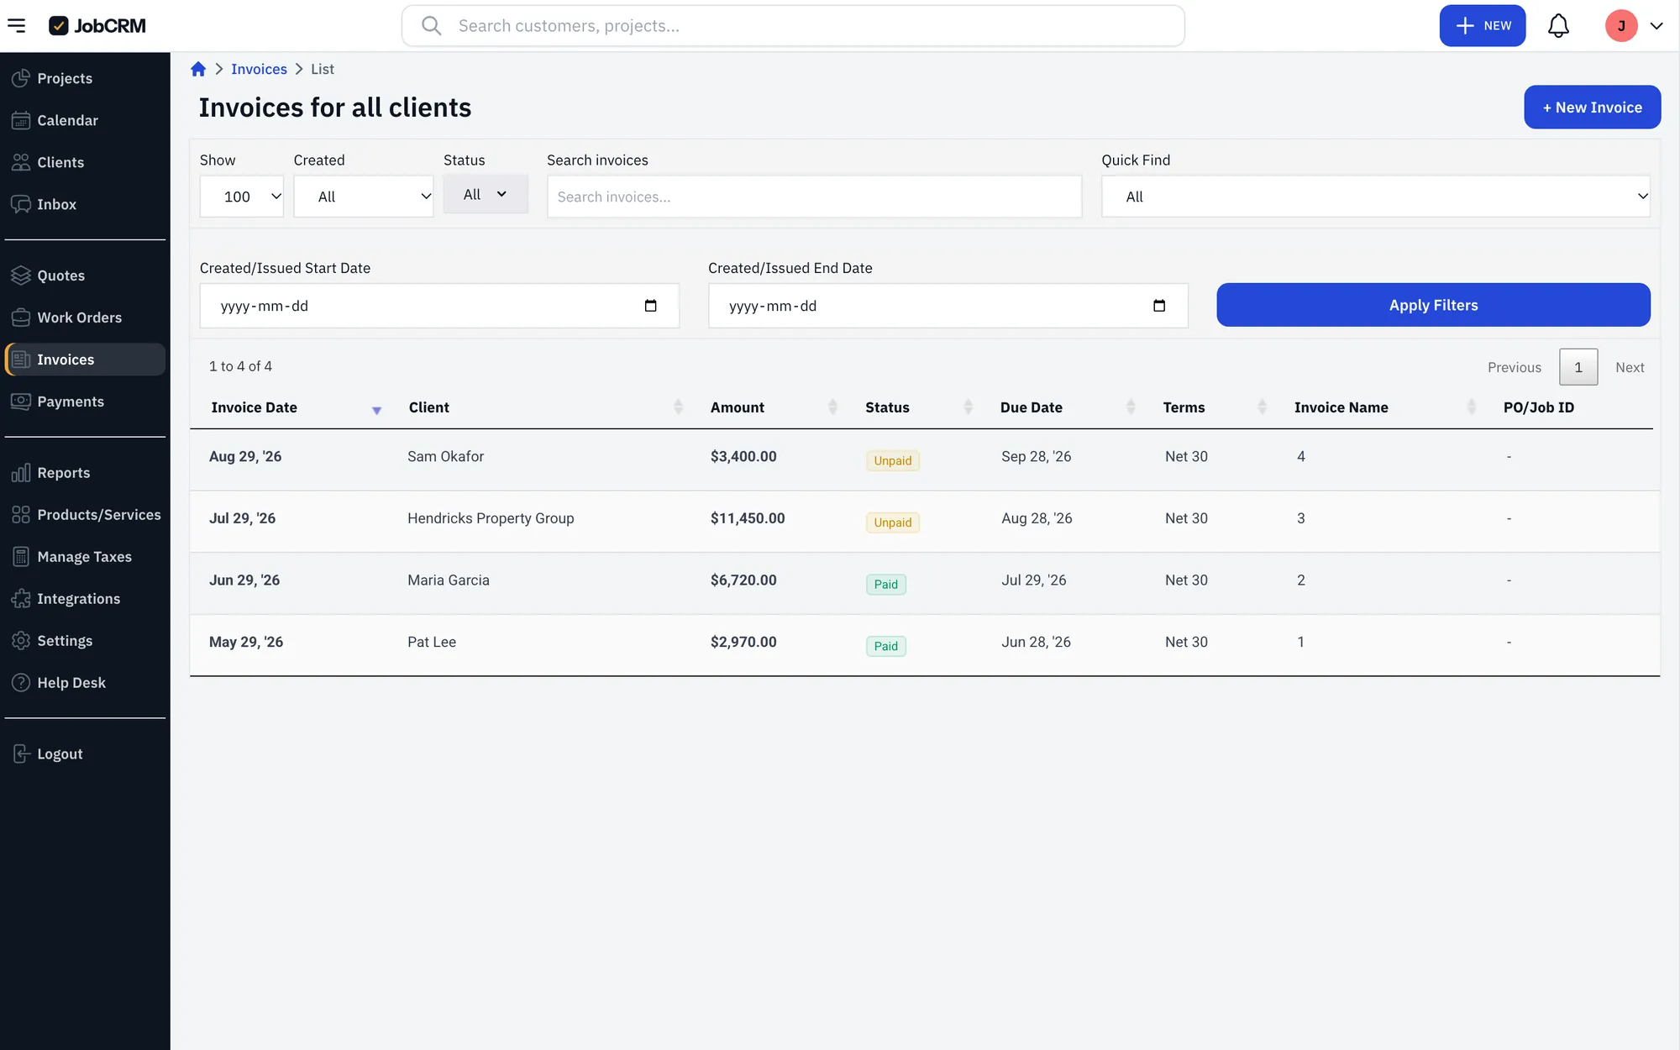Click the Apply Filters button

(x=1433, y=305)
